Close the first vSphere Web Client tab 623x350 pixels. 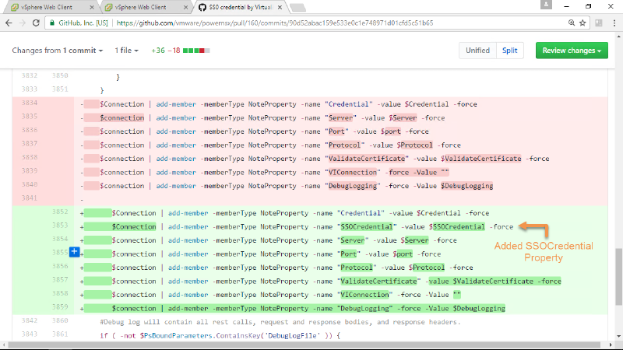pyautogui.click(x=92, y=7)
